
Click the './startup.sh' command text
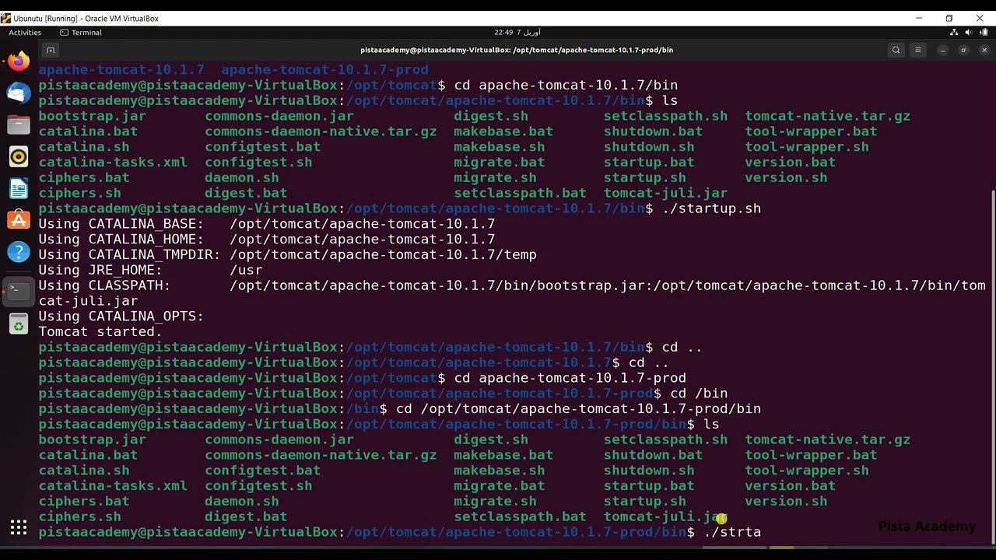pos(711,208)
